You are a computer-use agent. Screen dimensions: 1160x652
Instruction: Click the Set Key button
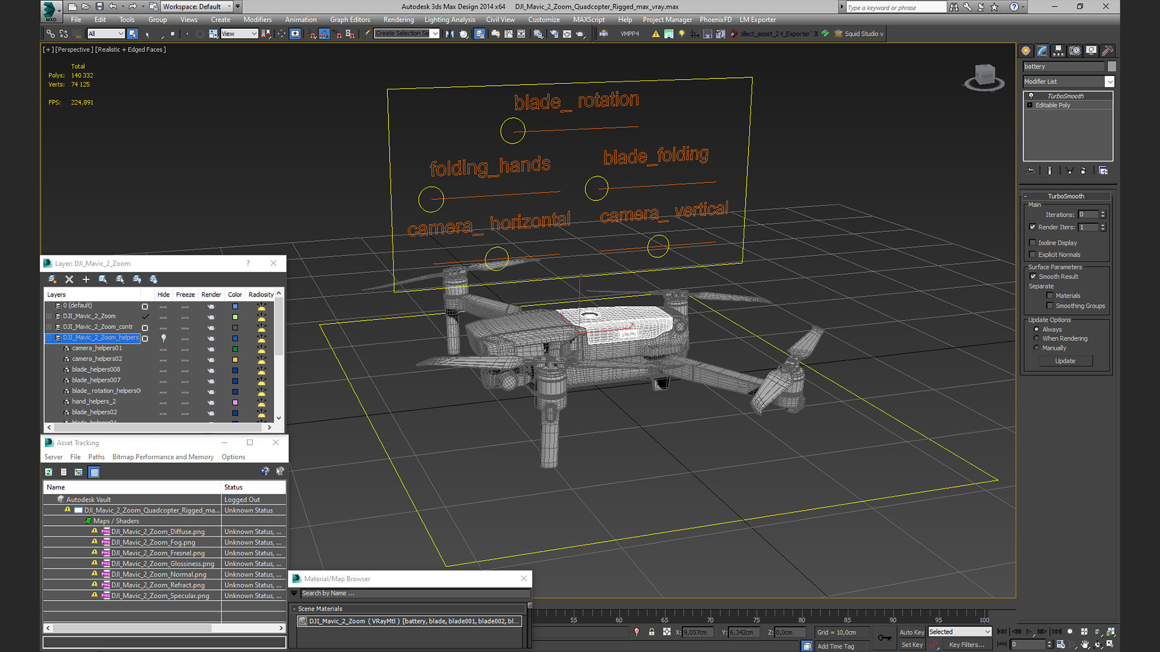coord(912,645)
